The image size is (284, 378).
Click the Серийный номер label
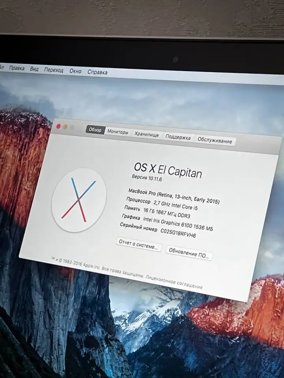pos(138,227)
